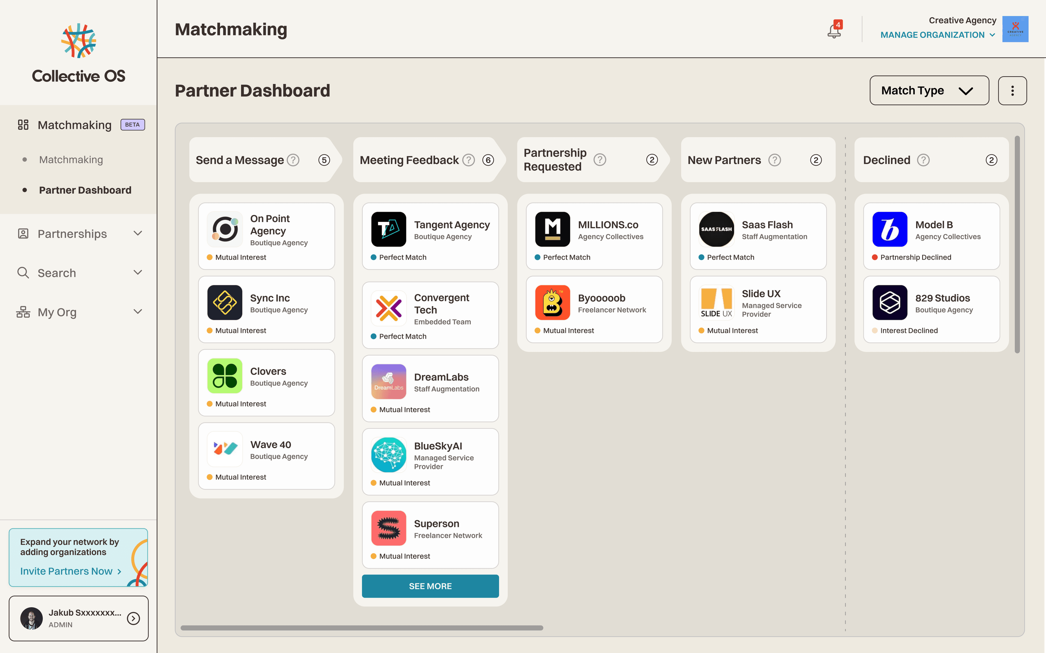1046x653 pixels.
Task: Click the Partnerships badge icon
Action: (x=23, y=233)
